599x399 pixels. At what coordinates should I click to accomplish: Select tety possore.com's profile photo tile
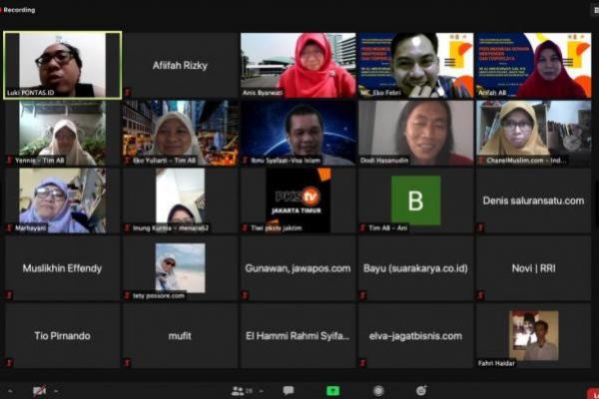181,268
